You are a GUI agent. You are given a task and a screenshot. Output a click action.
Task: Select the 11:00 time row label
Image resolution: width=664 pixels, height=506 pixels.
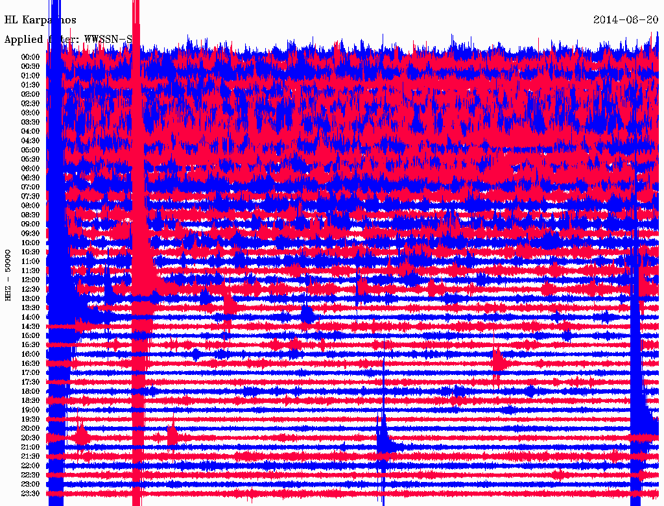(x=30, y=261)
